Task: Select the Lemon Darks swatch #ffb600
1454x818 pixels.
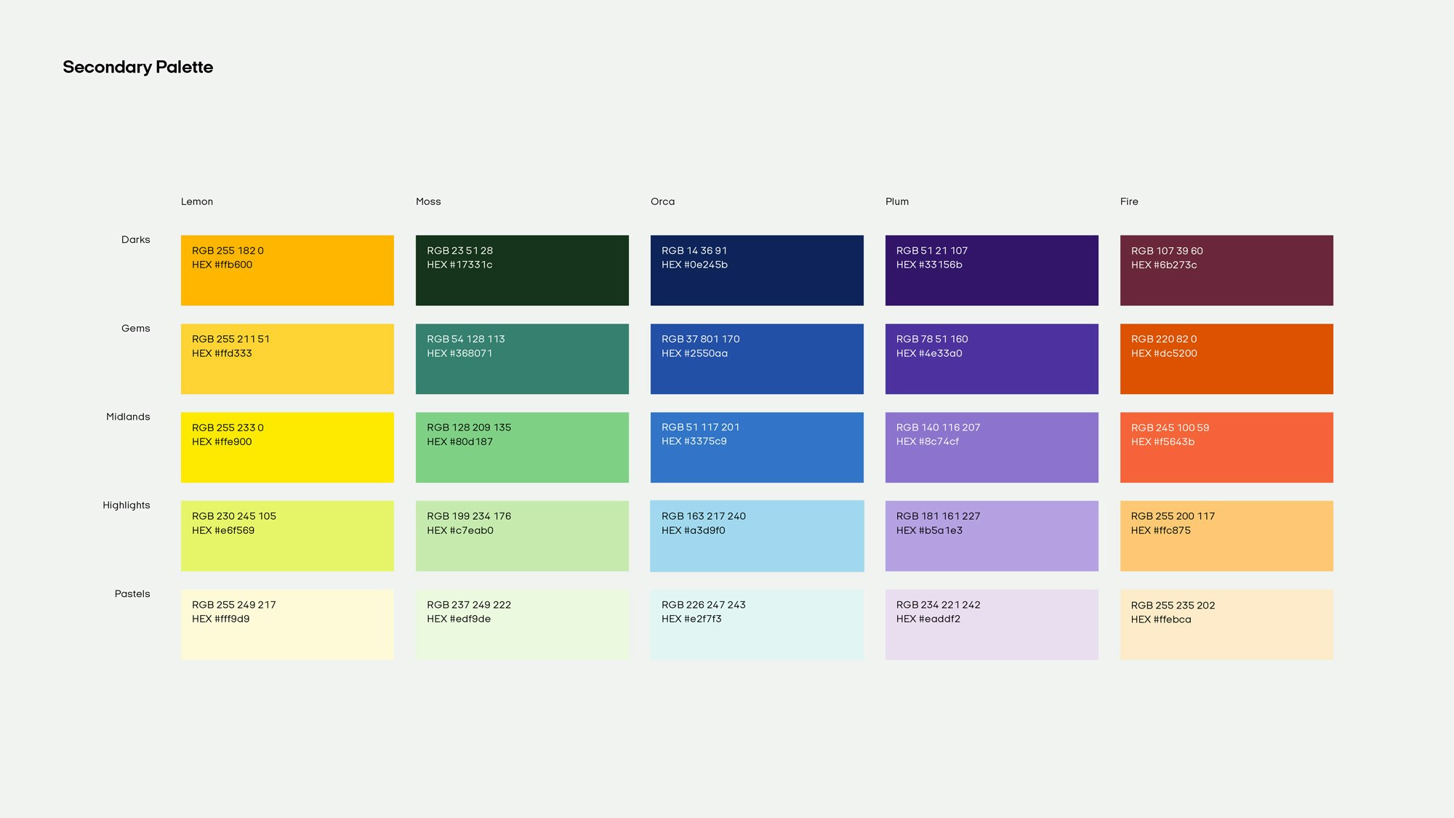Action: point(286,270)
